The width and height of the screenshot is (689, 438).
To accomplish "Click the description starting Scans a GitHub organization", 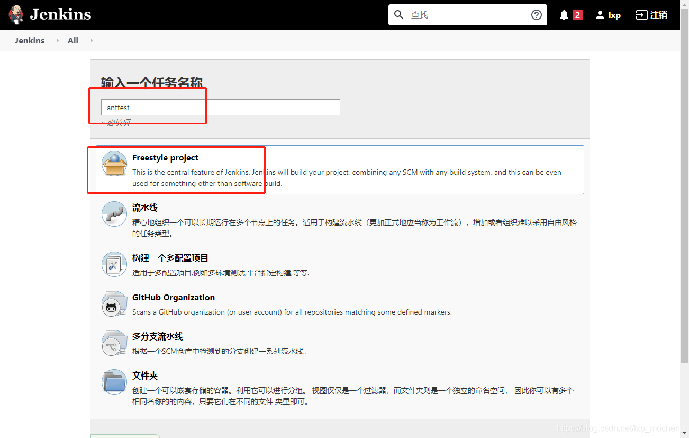I will (x=292, y=312).
